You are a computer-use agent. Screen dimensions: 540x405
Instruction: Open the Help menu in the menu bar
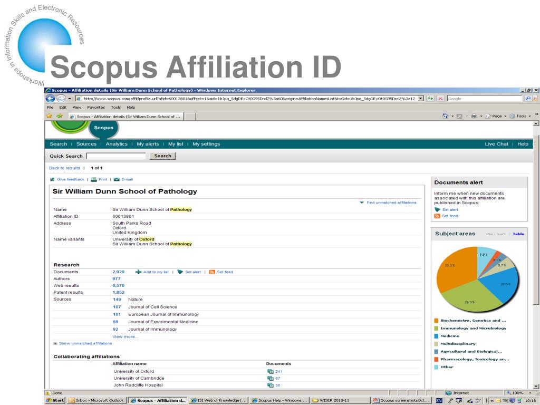(131, 108)
